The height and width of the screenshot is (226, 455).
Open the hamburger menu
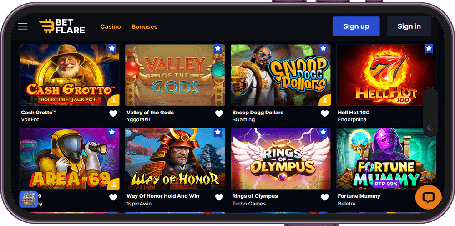point(23,26)
